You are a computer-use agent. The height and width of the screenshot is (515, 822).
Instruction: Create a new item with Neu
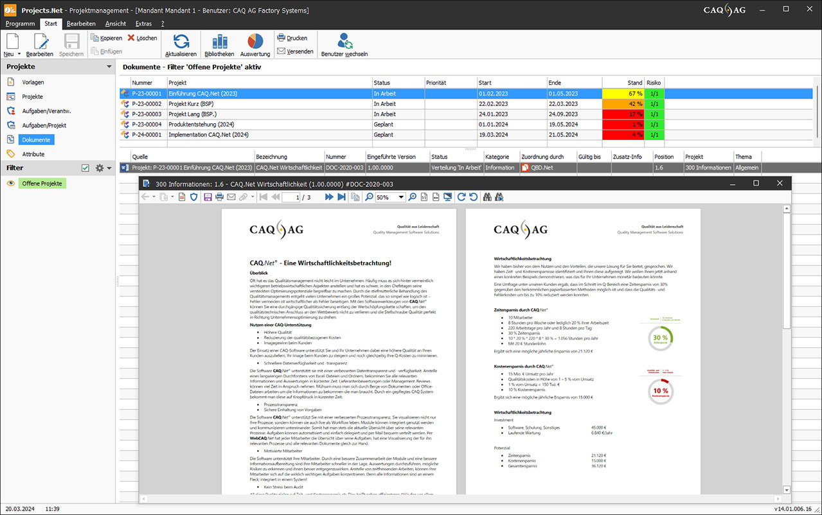click(13, 44)
